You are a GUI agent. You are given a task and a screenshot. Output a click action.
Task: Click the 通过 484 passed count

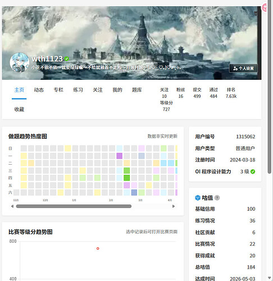[x=213, y=93]
